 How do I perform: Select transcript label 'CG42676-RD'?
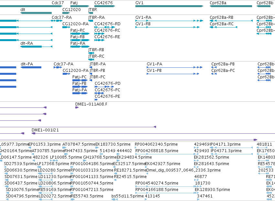(107, 24)
